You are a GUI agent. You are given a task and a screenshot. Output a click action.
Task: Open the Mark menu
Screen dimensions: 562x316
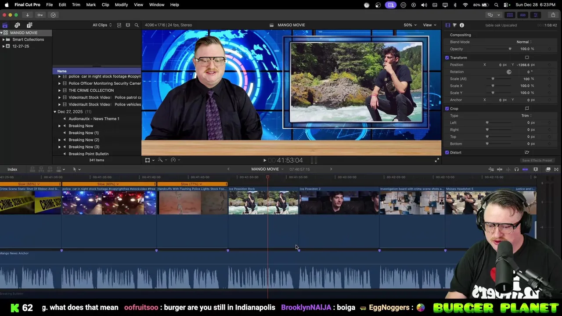(x=91, y=5)
